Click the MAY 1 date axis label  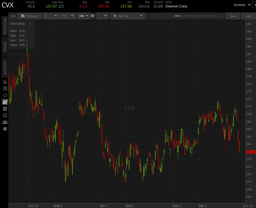click(x=104, y=206)
